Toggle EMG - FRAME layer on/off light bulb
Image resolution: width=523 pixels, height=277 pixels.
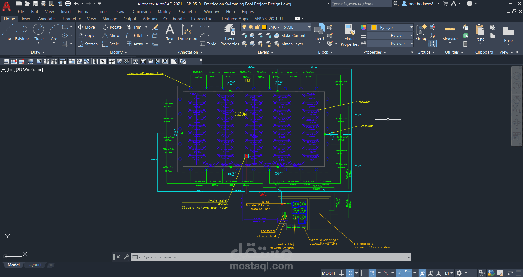pyautogui.click(x=244, y=27)
